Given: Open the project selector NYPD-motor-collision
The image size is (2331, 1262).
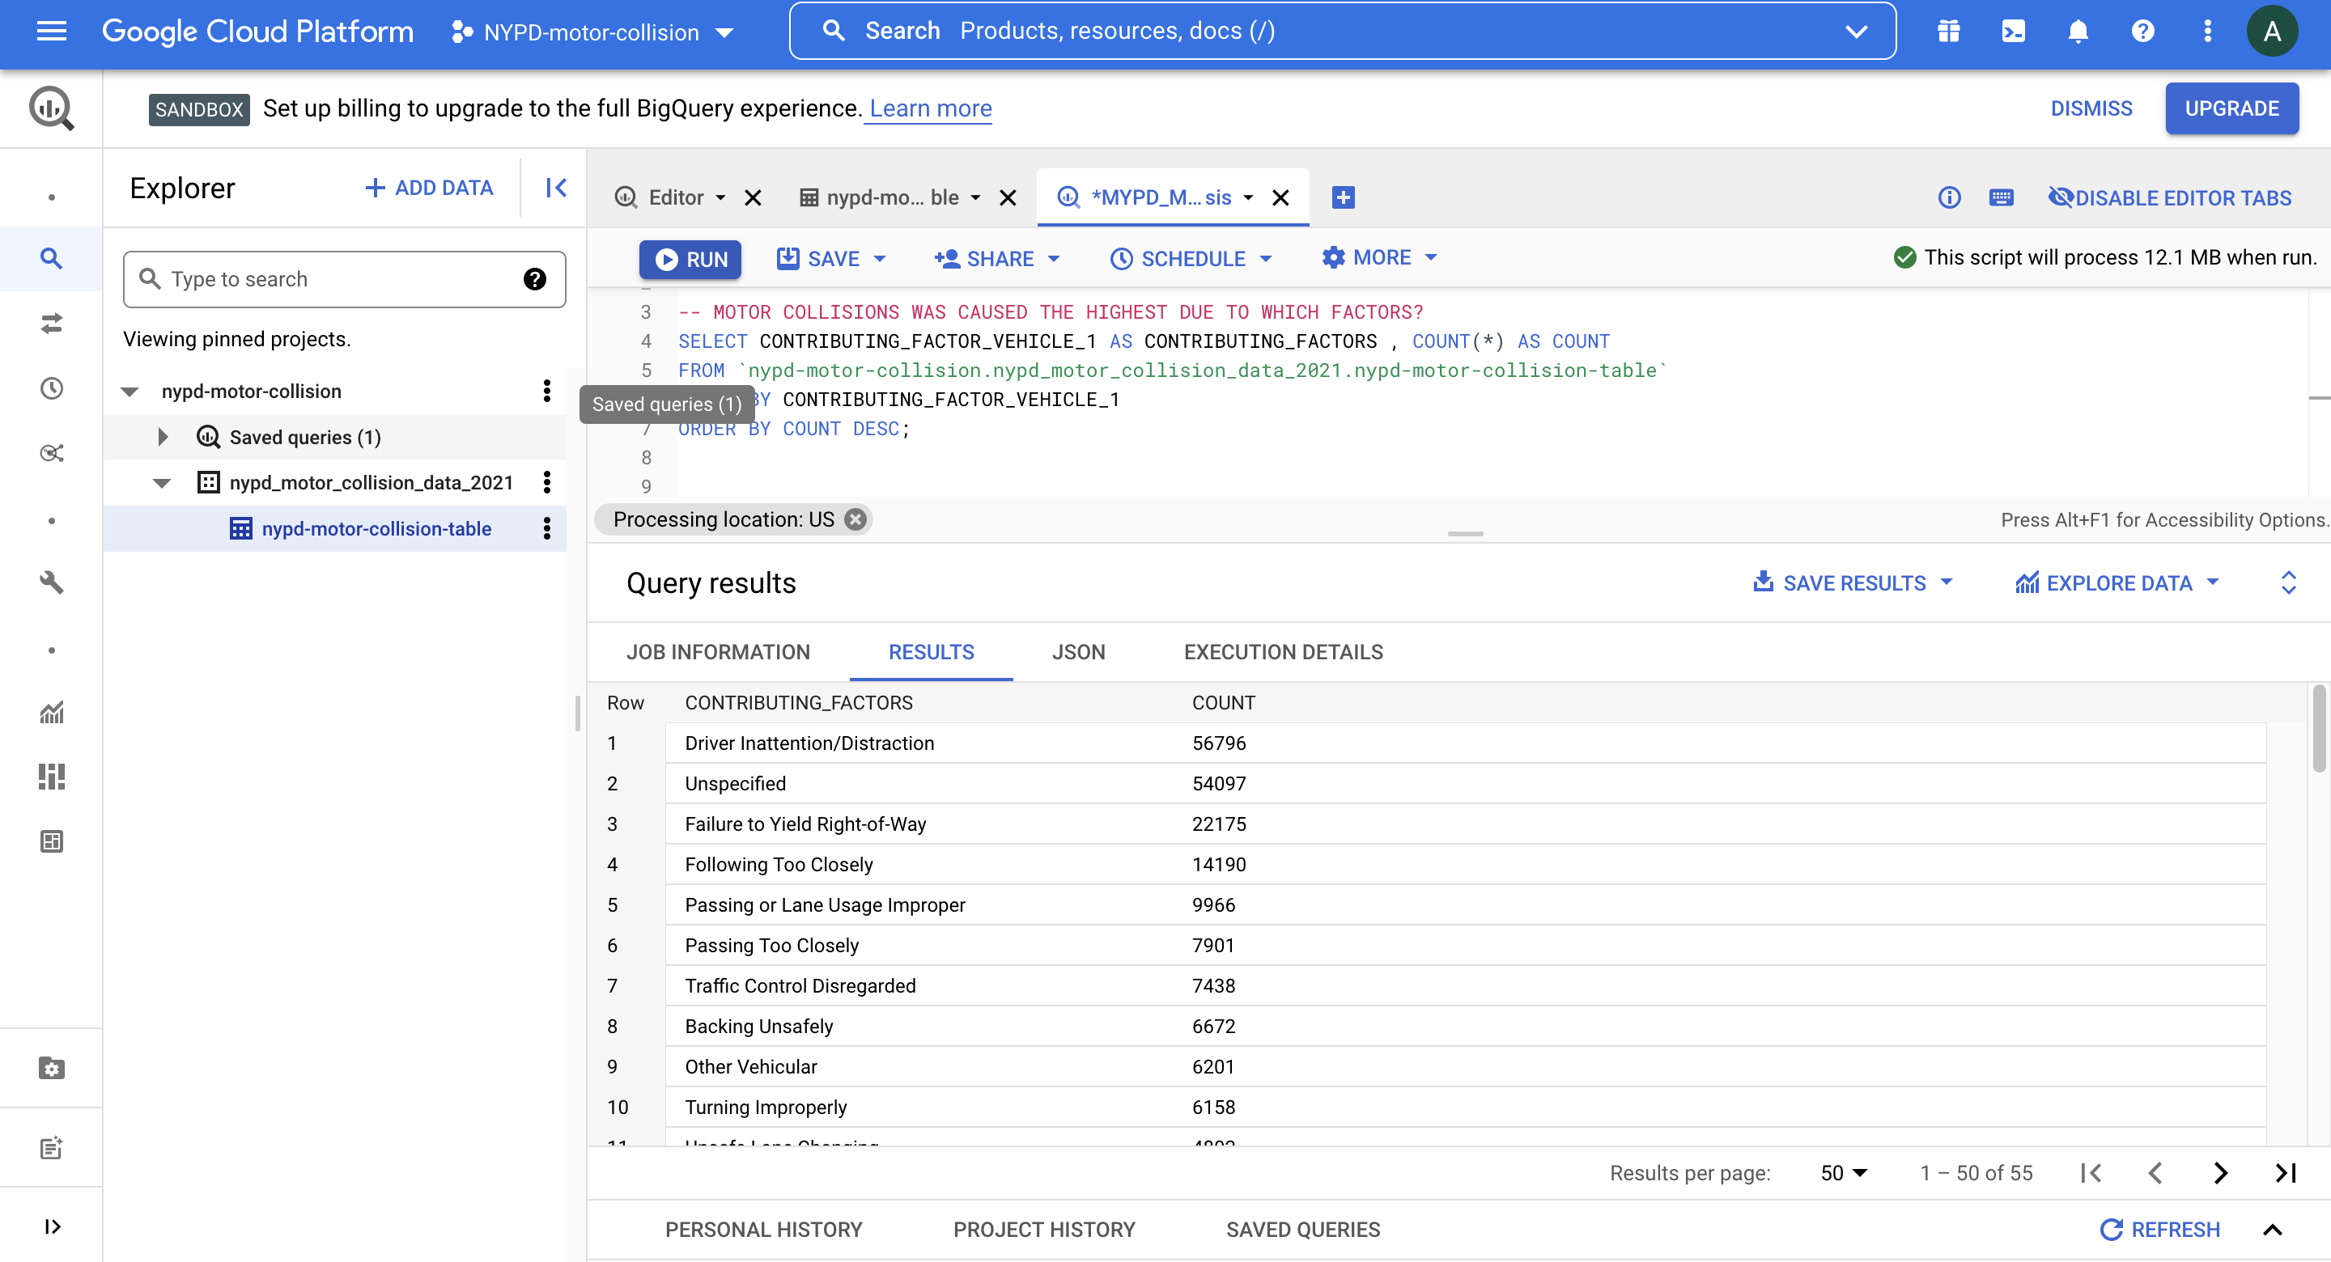Looking at the screenshot, I should (x=592, y=32).
